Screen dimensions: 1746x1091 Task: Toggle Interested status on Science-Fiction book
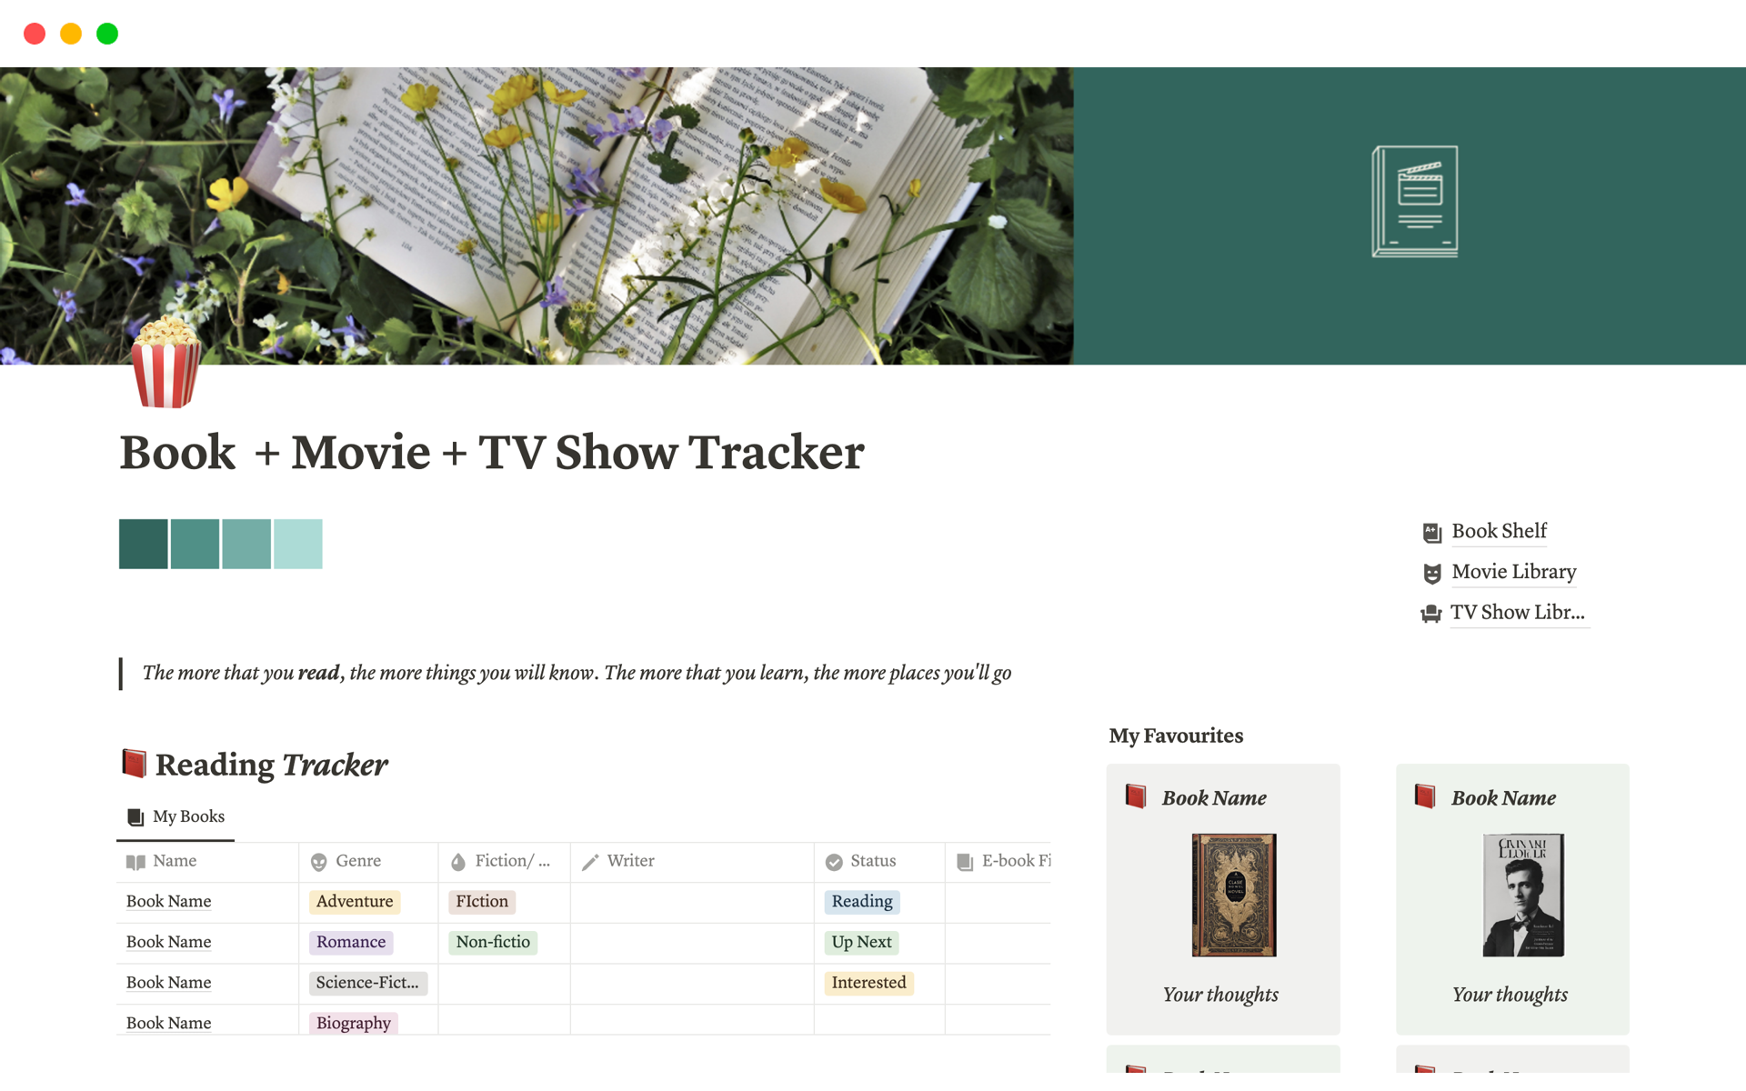[x=868, y=980]
